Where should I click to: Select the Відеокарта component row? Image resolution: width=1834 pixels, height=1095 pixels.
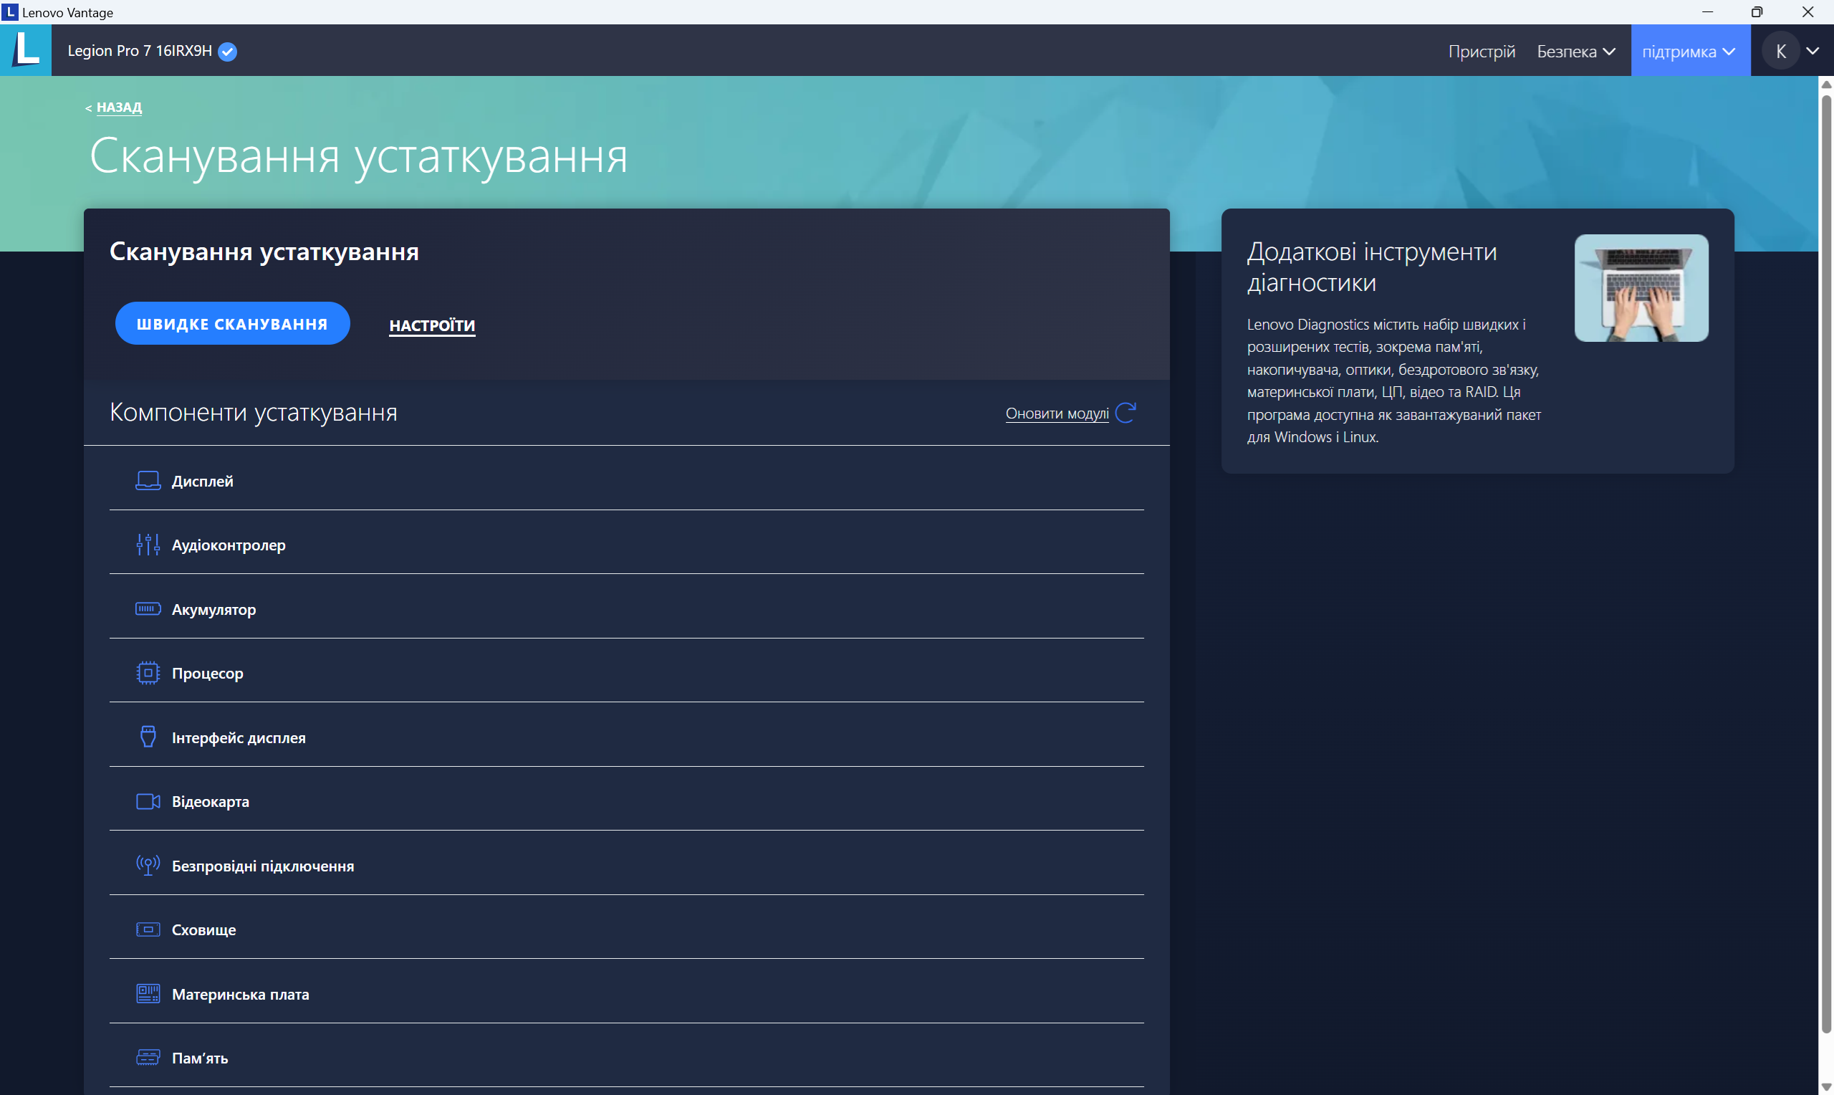(627, 801)
